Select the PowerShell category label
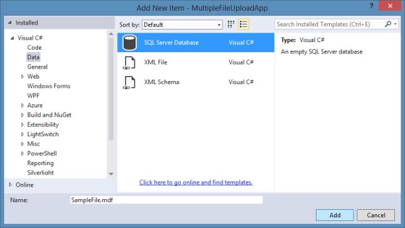The width and height of the screenshot is (405, 228). [x=42, y=153]
